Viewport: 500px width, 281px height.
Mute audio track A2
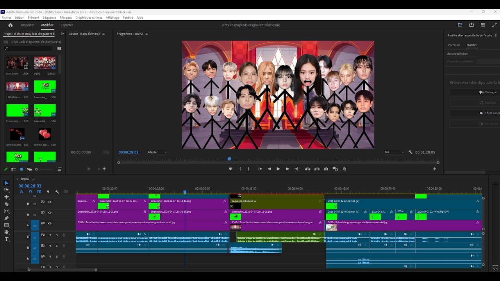(x=50, y=246)
